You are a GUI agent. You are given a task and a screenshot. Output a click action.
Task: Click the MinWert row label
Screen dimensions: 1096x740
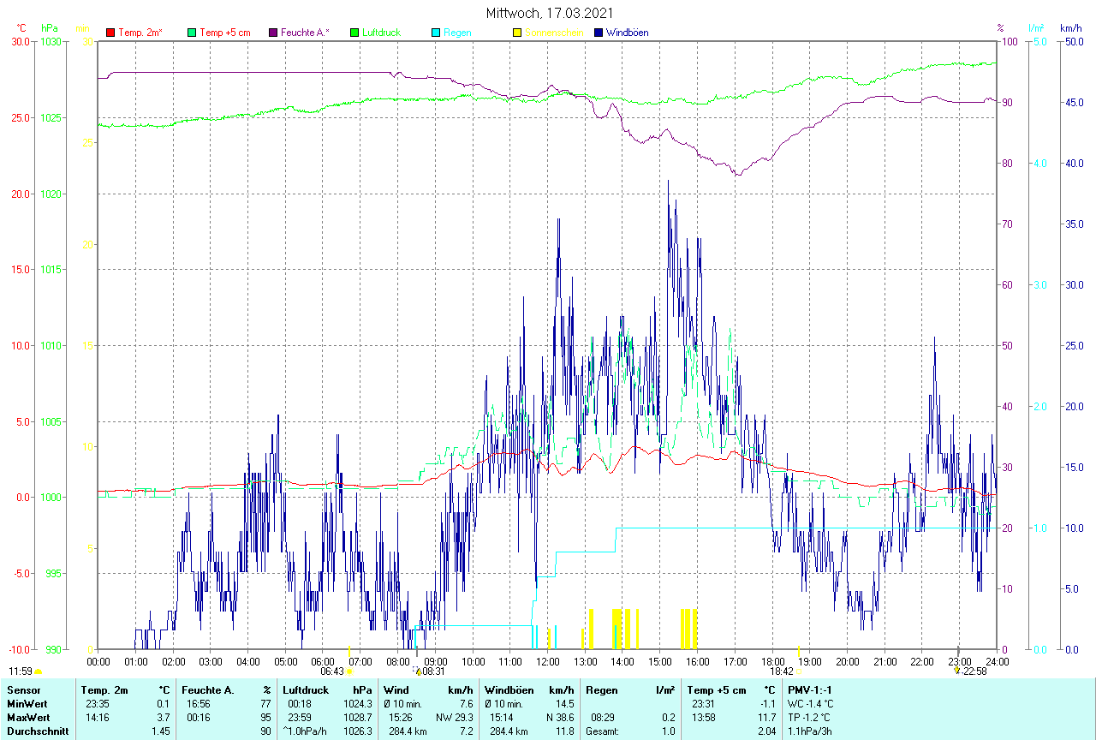pyautogui.click(x=27, y=703)
